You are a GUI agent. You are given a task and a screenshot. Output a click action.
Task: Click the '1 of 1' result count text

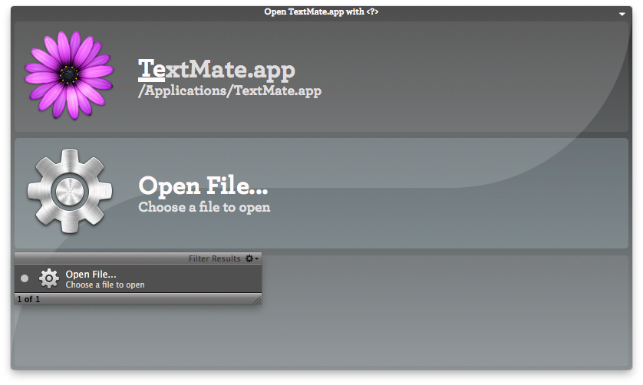pos(28,299)
